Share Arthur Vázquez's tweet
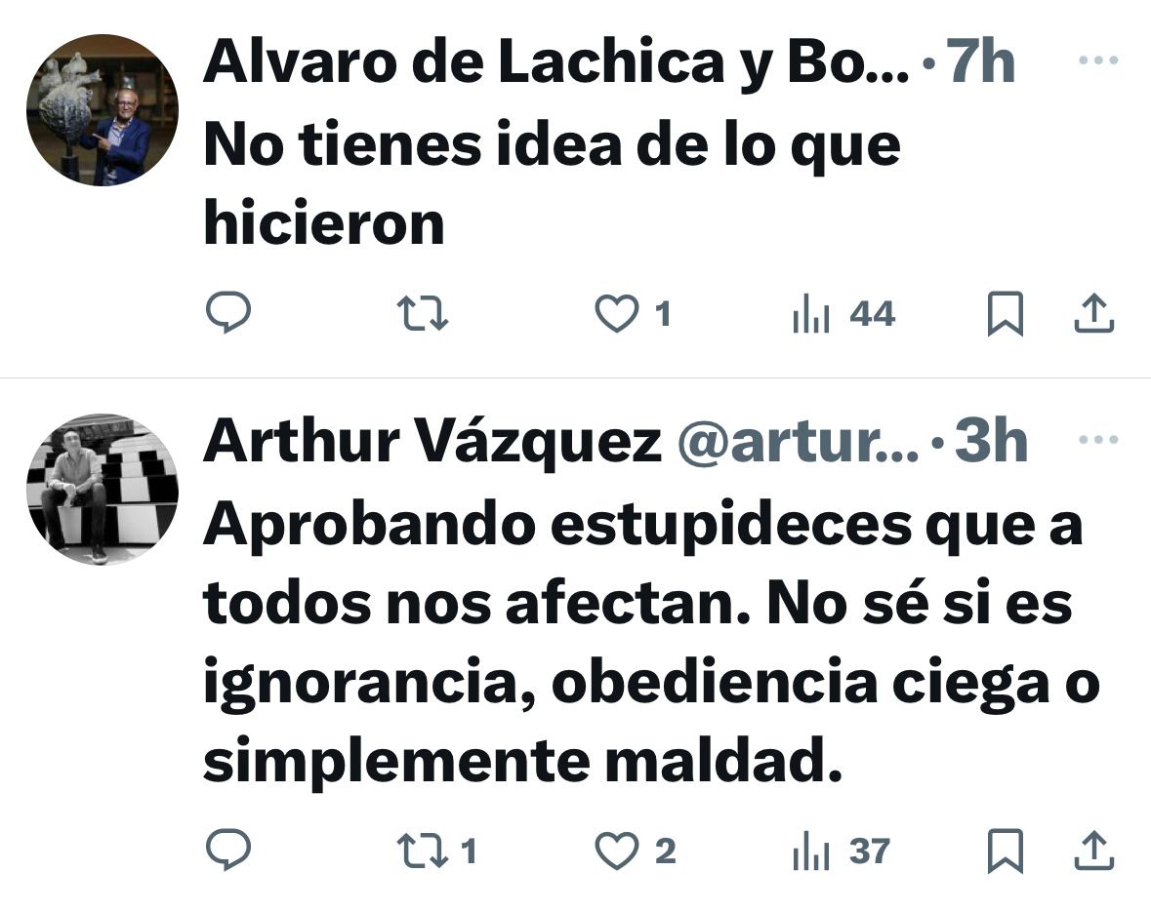This screenshot has width=1151, height=911. pos(1094,851)
